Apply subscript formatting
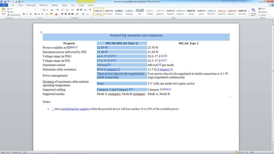 39,14
